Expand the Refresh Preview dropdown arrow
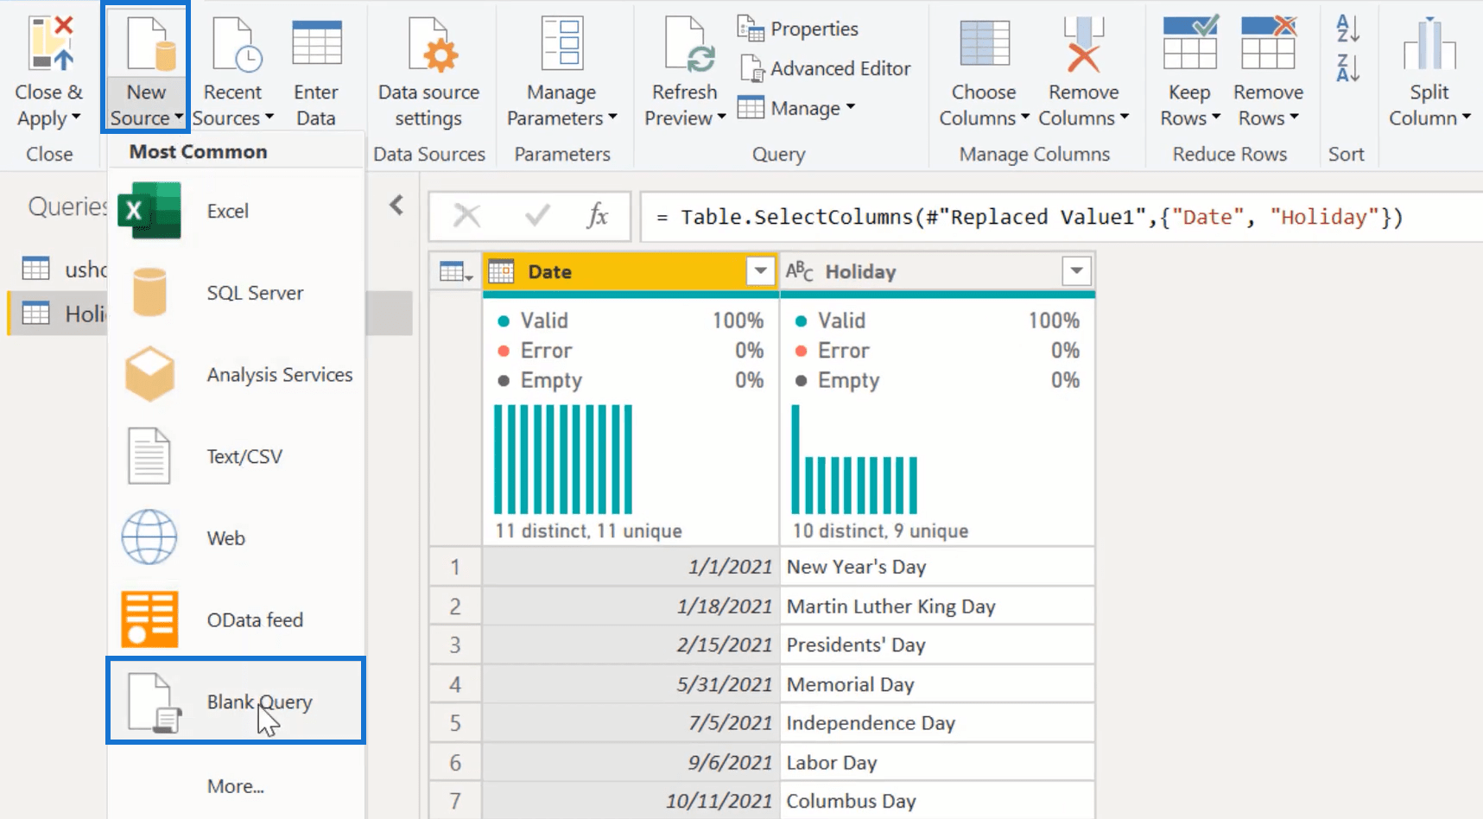 click(x=721, y=117)
